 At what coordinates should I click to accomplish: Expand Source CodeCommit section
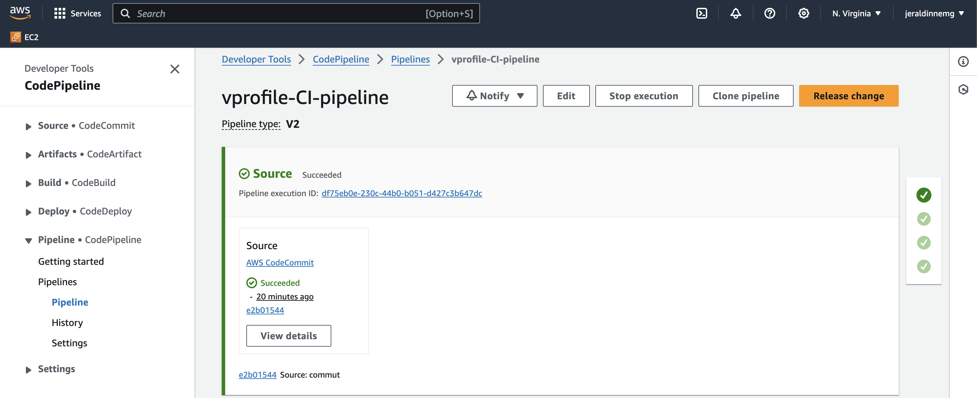[x=29, y=126]
